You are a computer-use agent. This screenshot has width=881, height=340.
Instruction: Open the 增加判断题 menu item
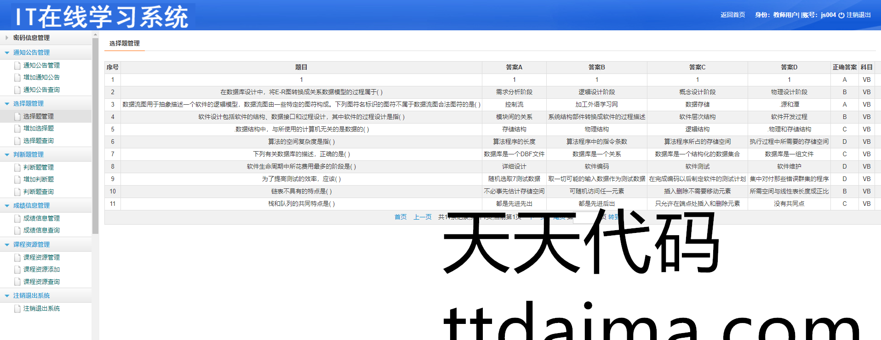tap(38, 180)
